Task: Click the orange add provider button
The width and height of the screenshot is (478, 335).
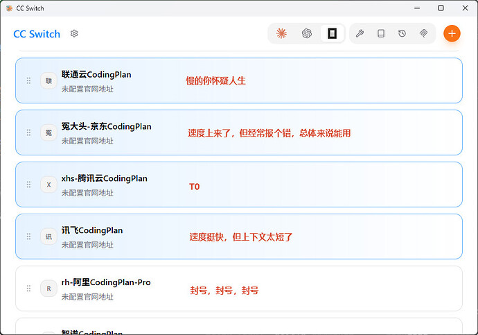Action: [x=452, y=33]
